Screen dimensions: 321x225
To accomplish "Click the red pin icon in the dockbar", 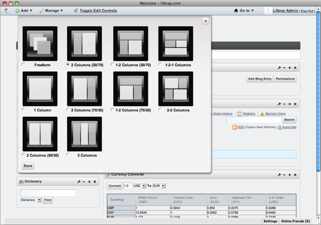I will coord(6,10).
